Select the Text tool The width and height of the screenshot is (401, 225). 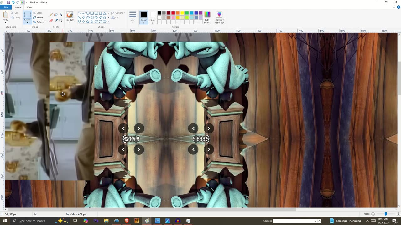click(x=61, y=15)
